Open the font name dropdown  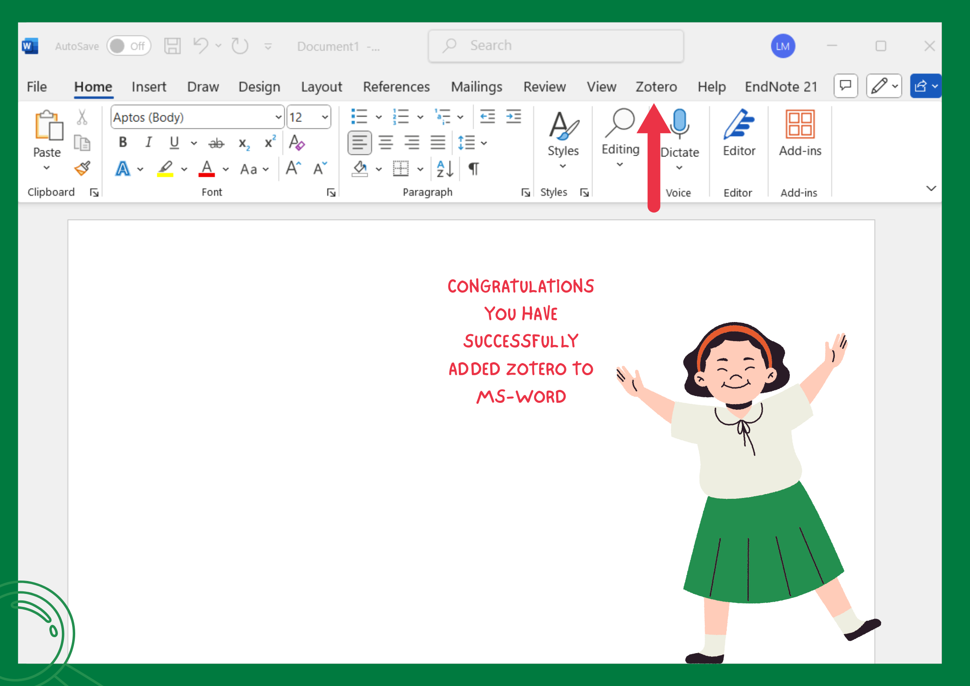(x=278, y=117)
